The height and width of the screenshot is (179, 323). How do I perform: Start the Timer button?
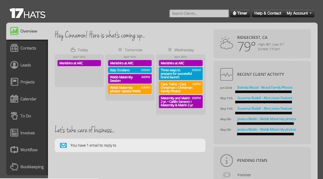point(240,13)
